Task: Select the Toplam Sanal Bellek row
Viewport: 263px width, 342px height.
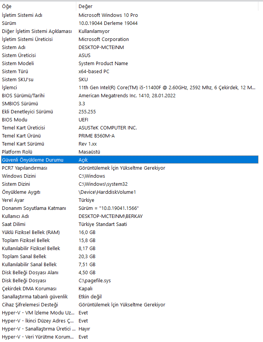Action: pyautogui.click(x=130, y=257)
